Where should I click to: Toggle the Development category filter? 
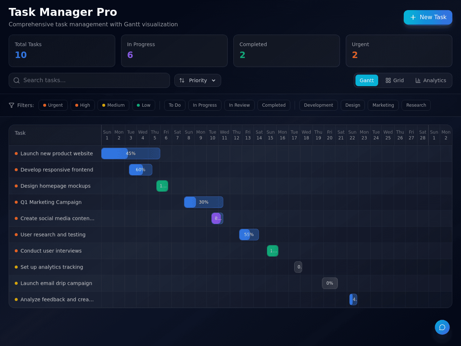(318, 105)
